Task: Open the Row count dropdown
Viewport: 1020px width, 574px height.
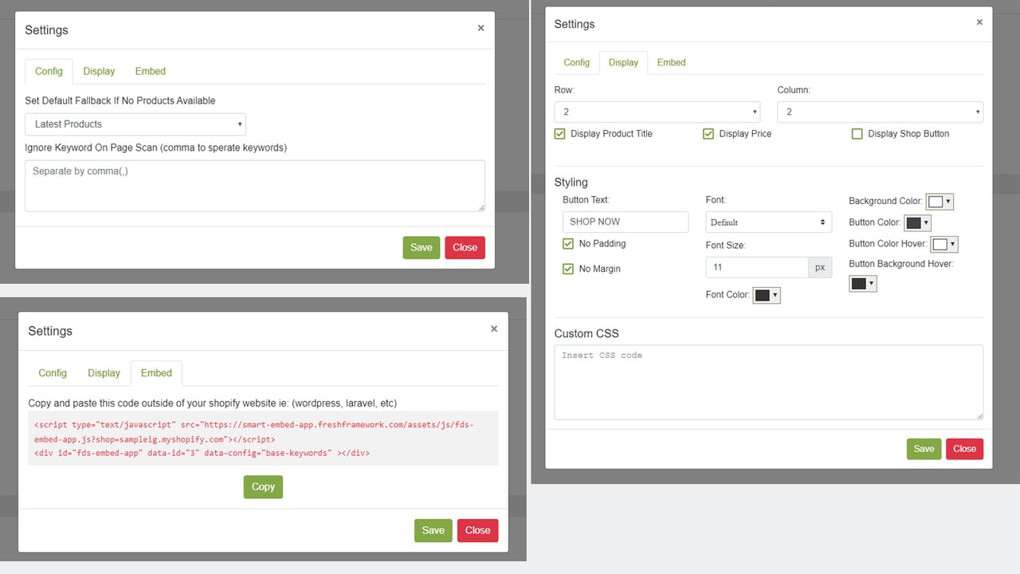Action: tap(657, 112)
